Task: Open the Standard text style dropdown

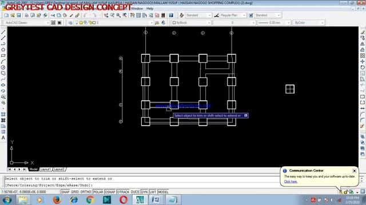Action: (x=209, y=15)
